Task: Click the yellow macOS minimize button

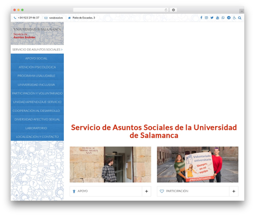Action: click(x=18, y=10)
